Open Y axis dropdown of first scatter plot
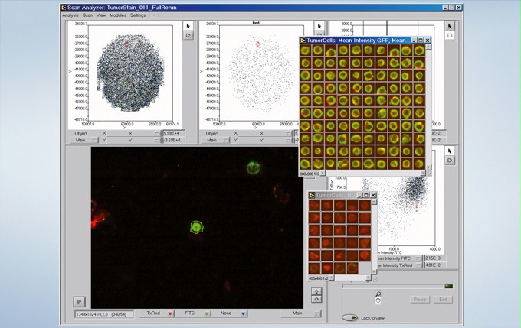 [134, 140]
